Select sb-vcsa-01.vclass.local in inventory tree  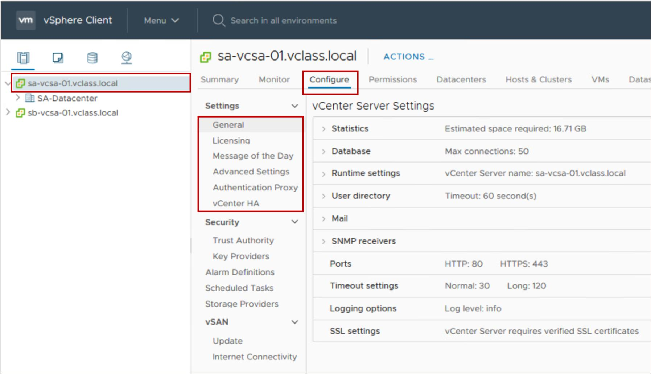click(x=73, y=113)
